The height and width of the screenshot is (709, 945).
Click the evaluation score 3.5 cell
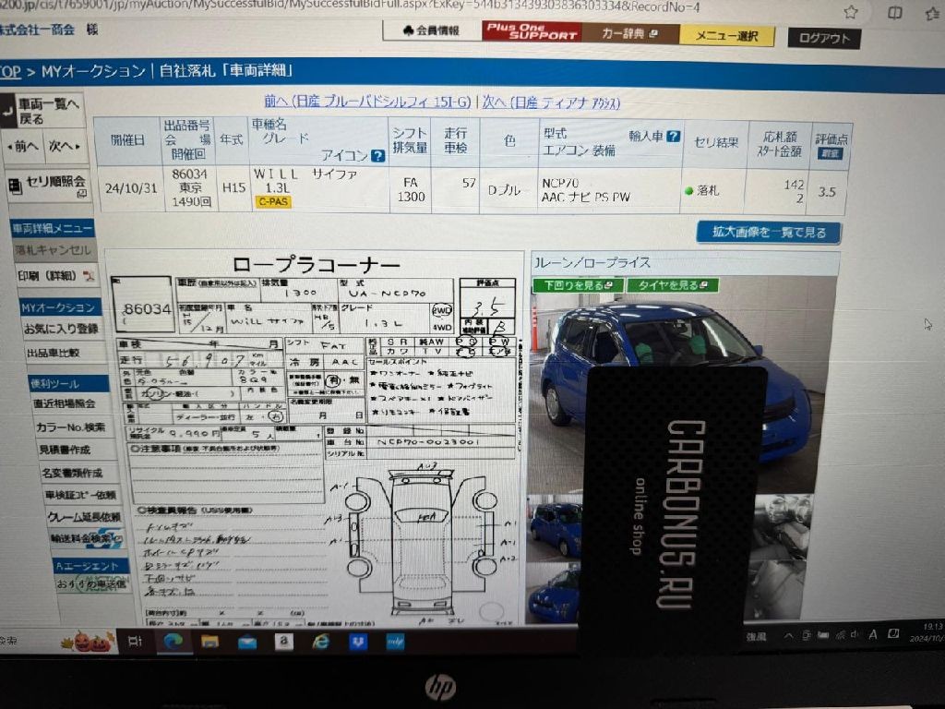(x=827, y=192)
